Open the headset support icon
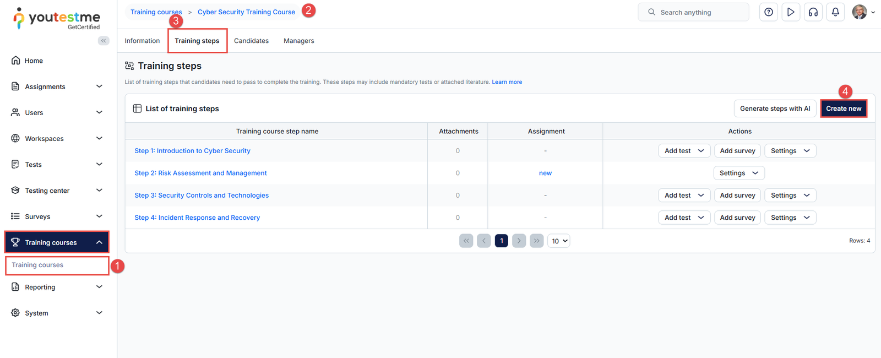The image size is (881, 358). [813, 12]
